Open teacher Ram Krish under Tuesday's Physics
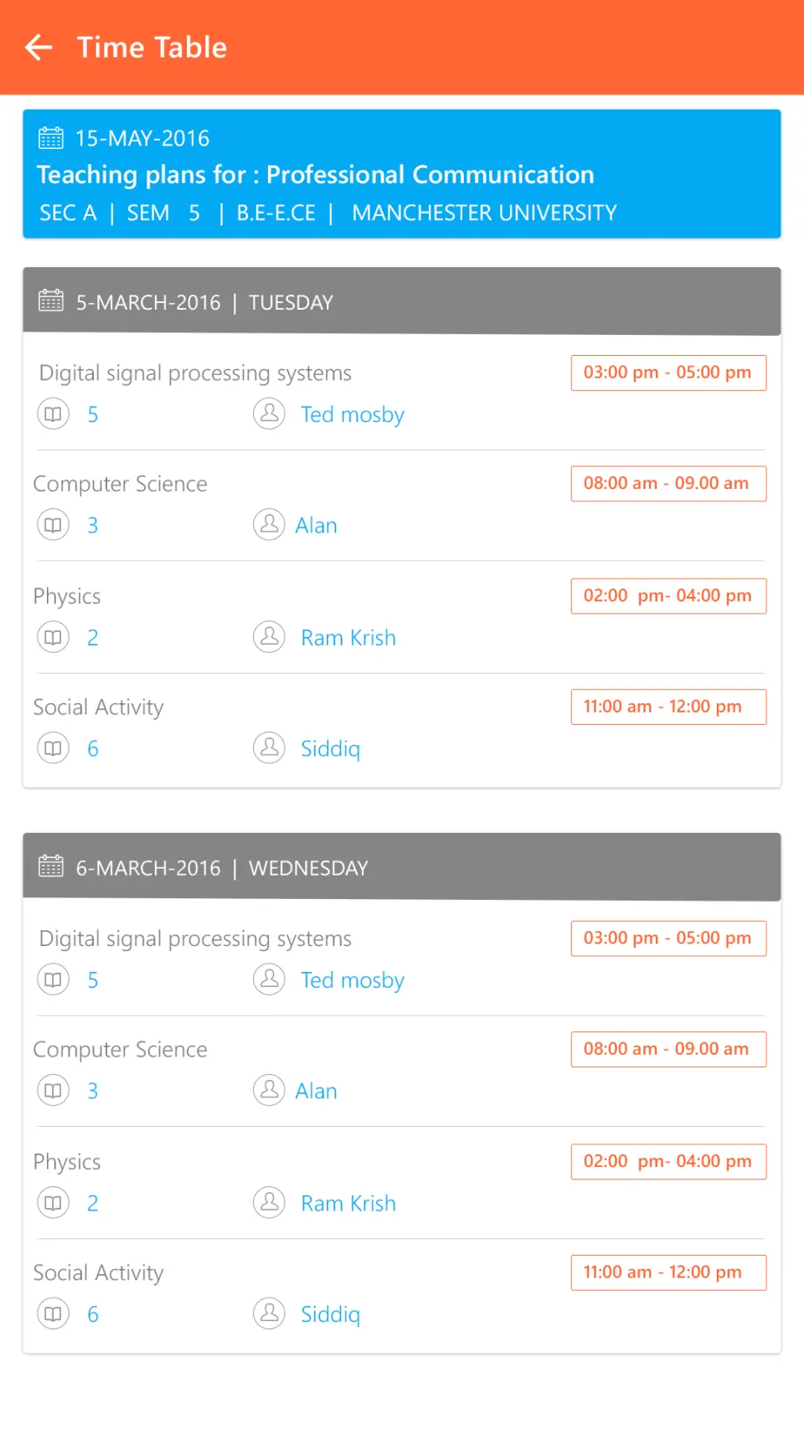The height and width of the screenshot is (1429, 804). pyautogui.click(x=348, y=638)
